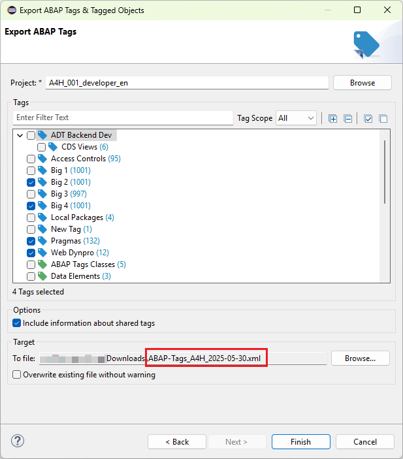Select the Big 3 (997) row

[69, 194]
